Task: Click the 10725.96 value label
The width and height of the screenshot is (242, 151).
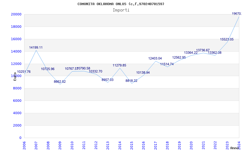Action: tap(48, 69)
